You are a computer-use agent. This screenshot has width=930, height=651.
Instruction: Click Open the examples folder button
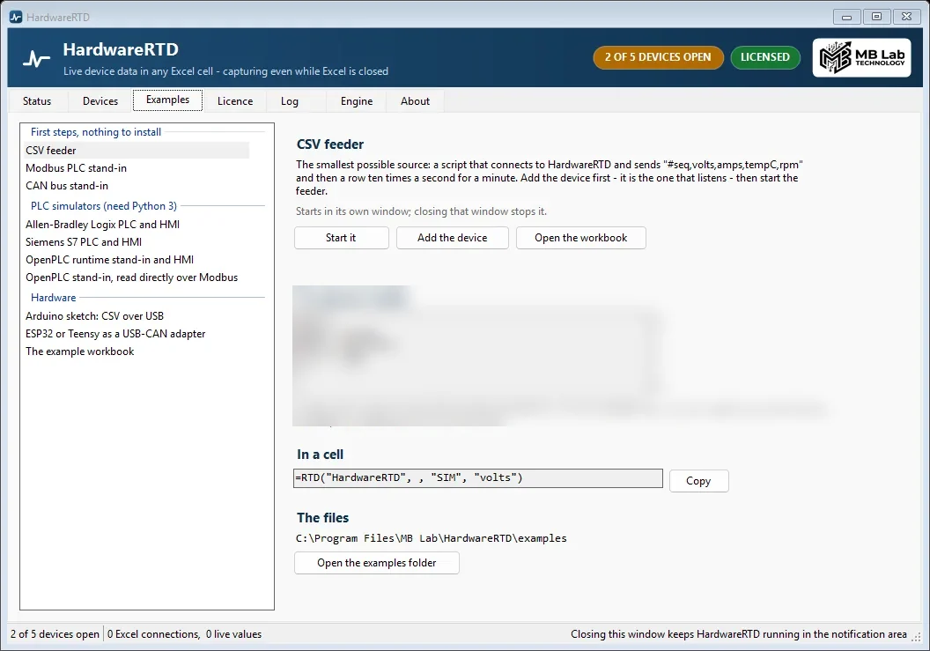tap(377, 563)
